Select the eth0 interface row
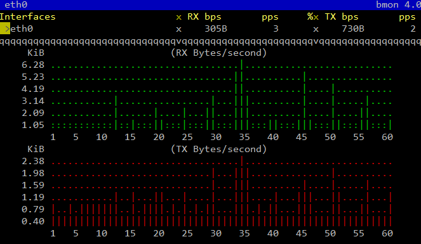This screenshot has height=244, width=421. coord(211,29)
